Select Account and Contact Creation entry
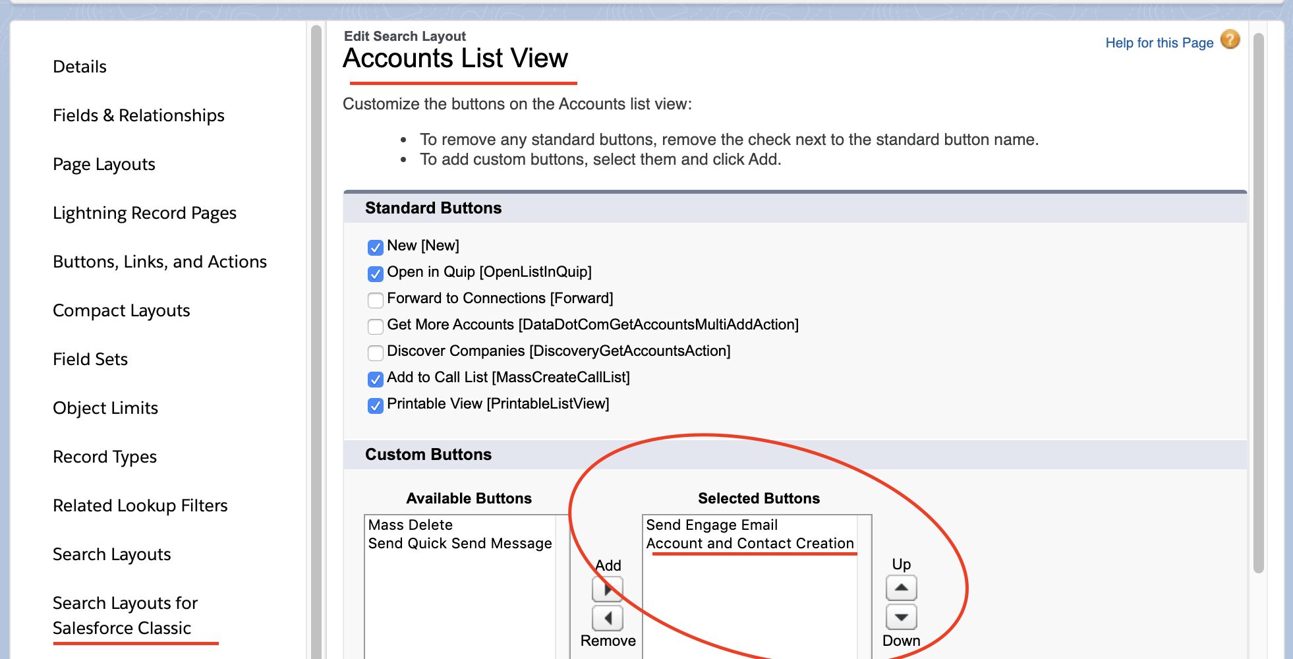Viewport: 1293px width, 659px height. click(750, 544)
